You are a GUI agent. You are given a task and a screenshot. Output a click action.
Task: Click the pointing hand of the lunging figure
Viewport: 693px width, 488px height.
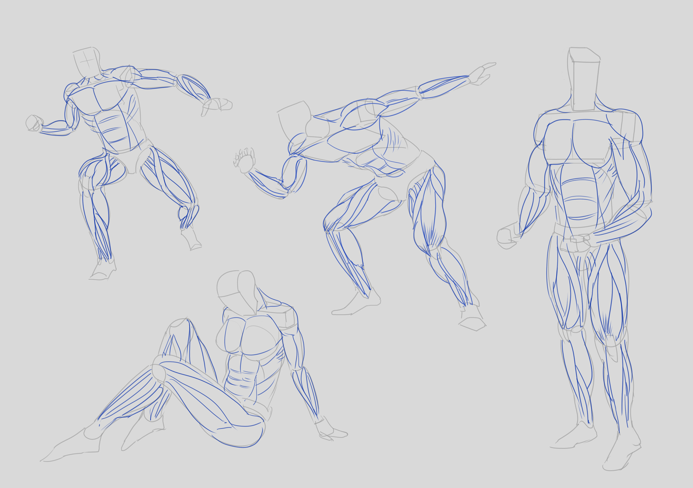(x=483, y=74)
